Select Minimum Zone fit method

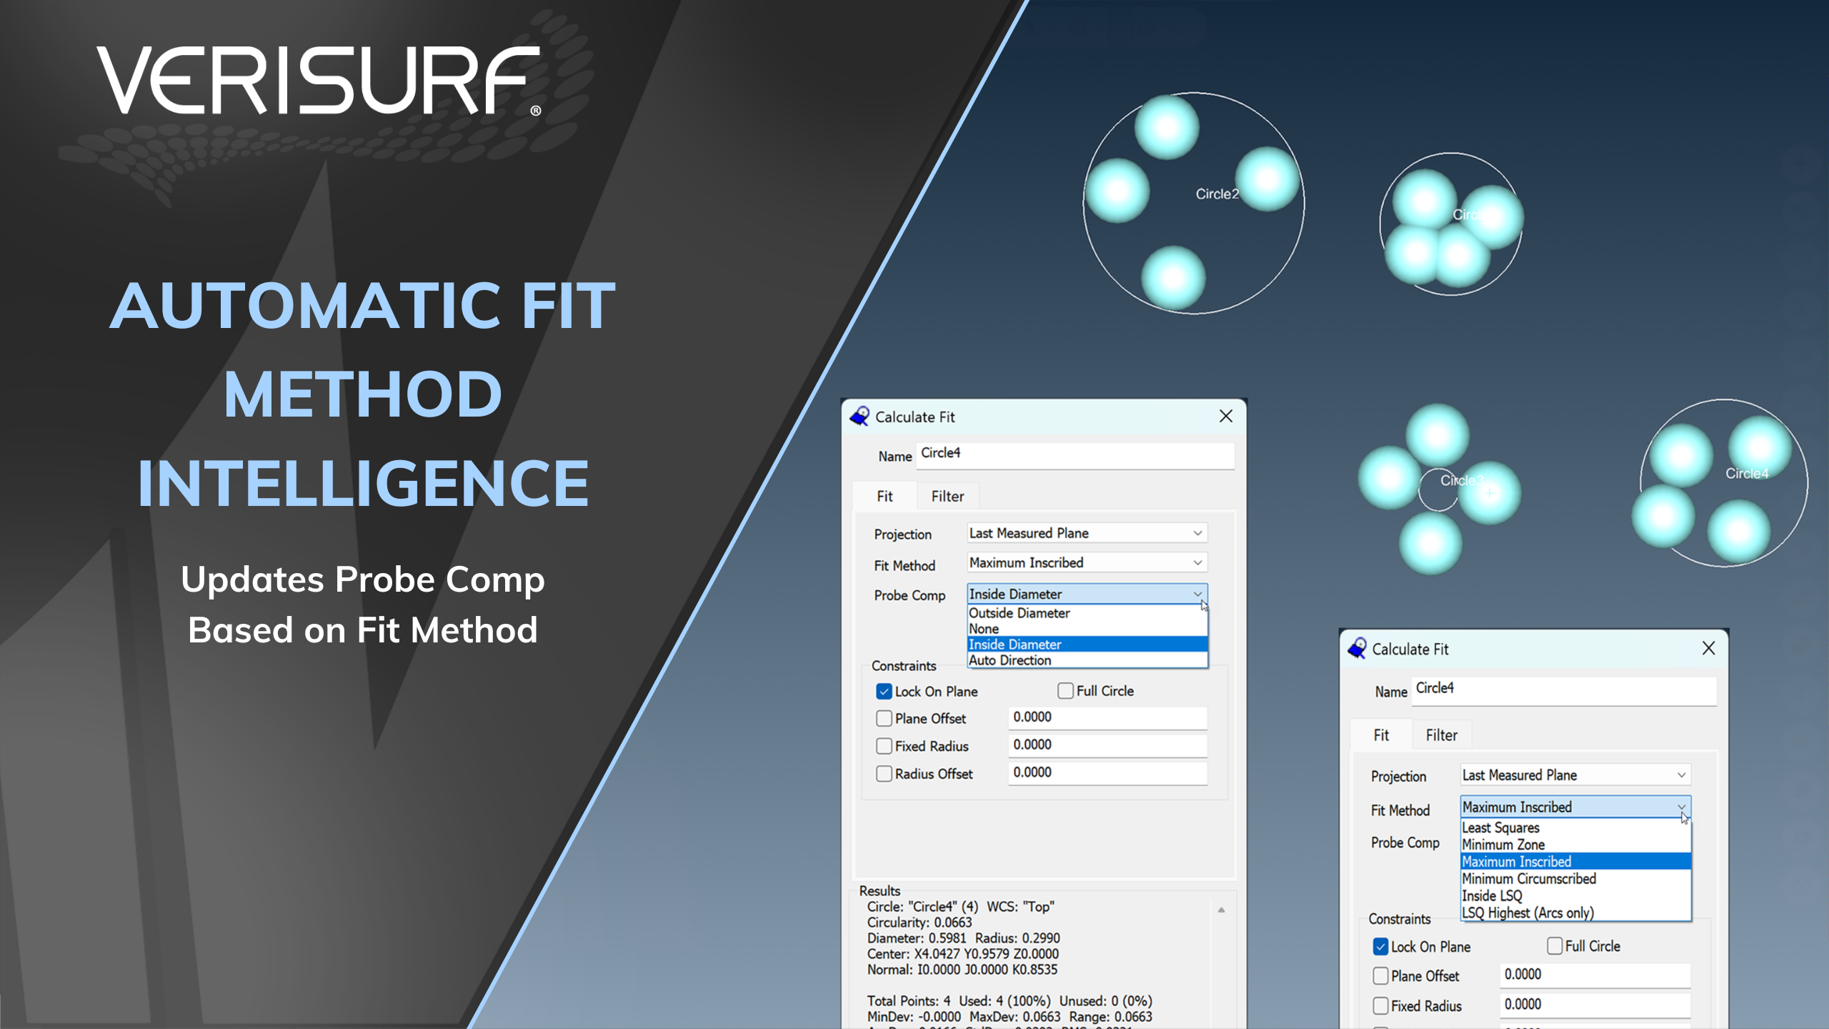coord(1575,845)
